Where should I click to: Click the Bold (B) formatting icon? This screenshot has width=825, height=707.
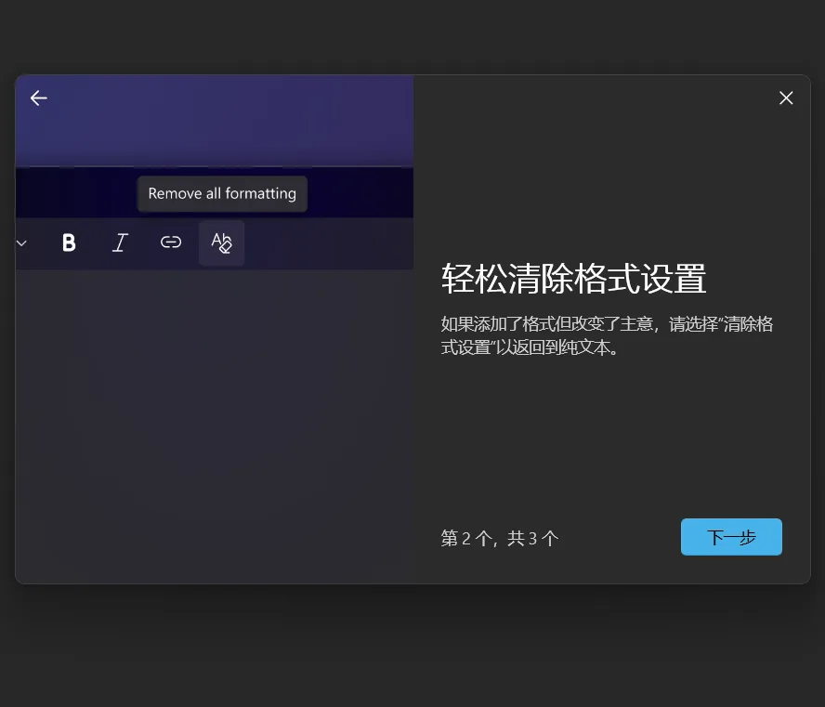tap(69, 242)
